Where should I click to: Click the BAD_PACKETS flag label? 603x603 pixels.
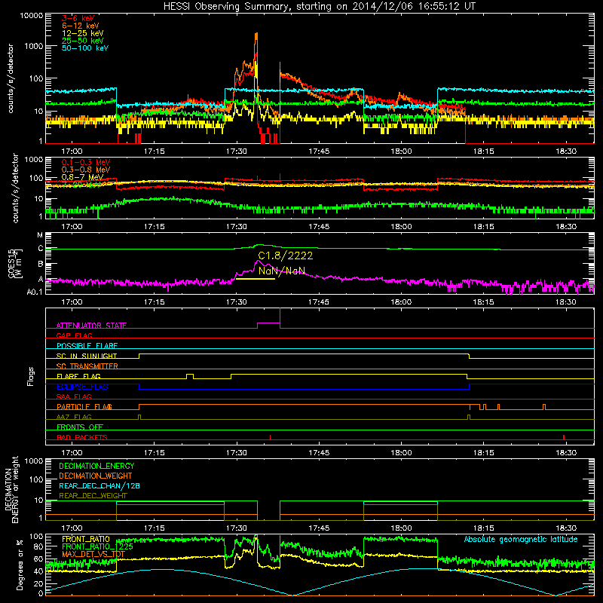coord(82,437)
